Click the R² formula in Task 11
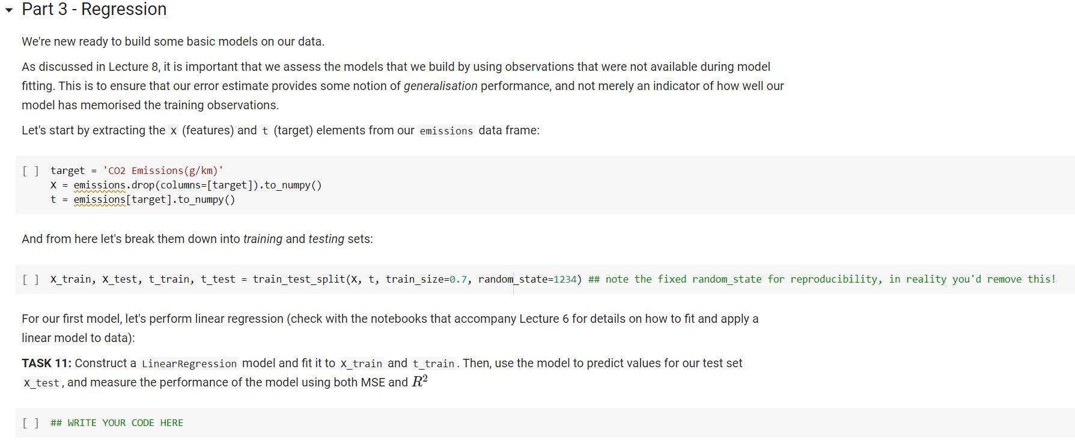The height and width of the screenshot is (444, 1075). pyautogui.click(x=419, y=382)
